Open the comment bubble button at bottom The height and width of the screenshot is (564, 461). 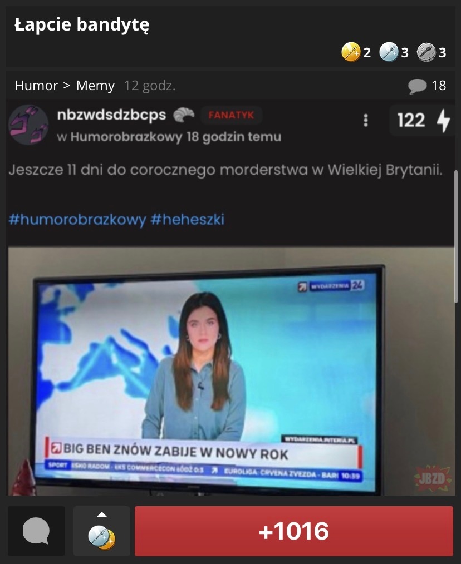(36, 531)
